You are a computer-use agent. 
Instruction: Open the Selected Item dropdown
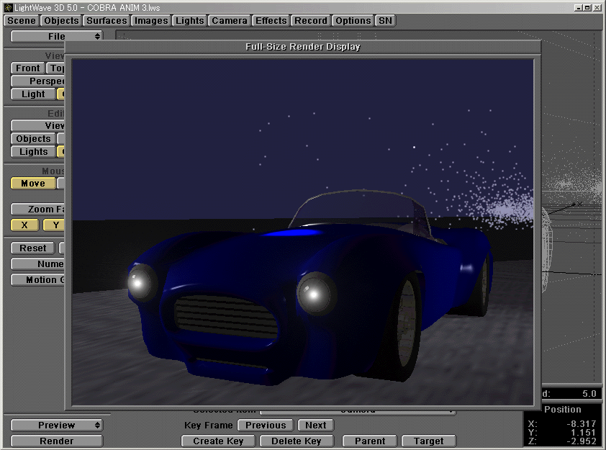tap(360, 410)
